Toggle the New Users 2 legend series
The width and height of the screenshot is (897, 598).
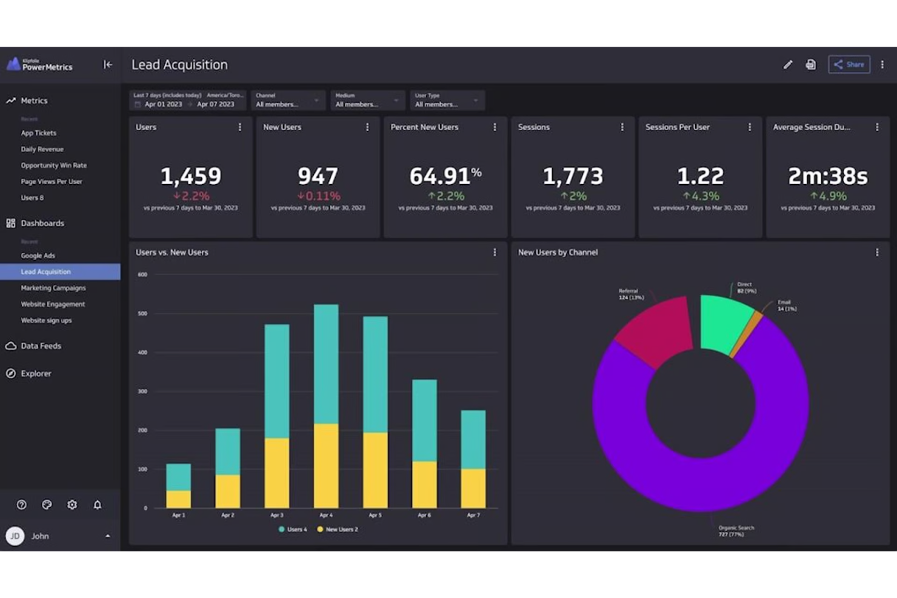pos(338,530)
